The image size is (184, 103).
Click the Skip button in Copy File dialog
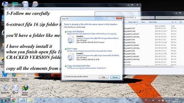(103, 77)
